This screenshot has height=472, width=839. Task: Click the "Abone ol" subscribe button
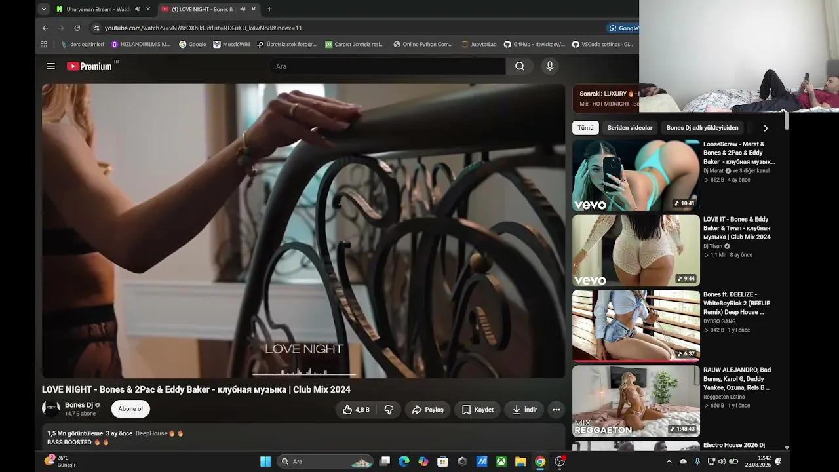pyautogui.click(x=130, y=409)
